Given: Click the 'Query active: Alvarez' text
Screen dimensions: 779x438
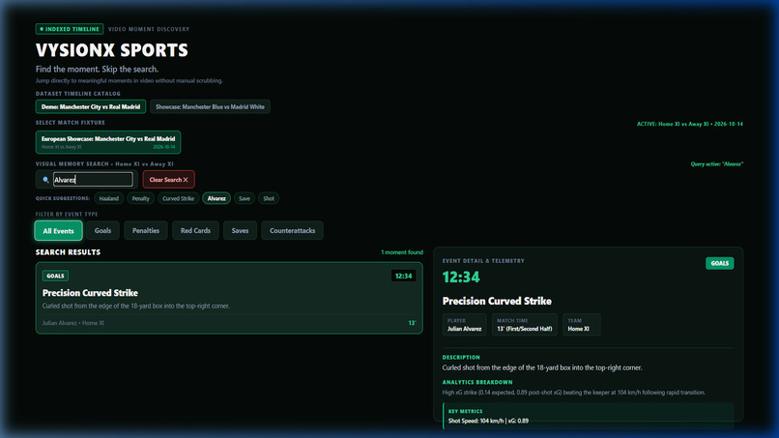Looking at the screenshot, I should (717, 164).
